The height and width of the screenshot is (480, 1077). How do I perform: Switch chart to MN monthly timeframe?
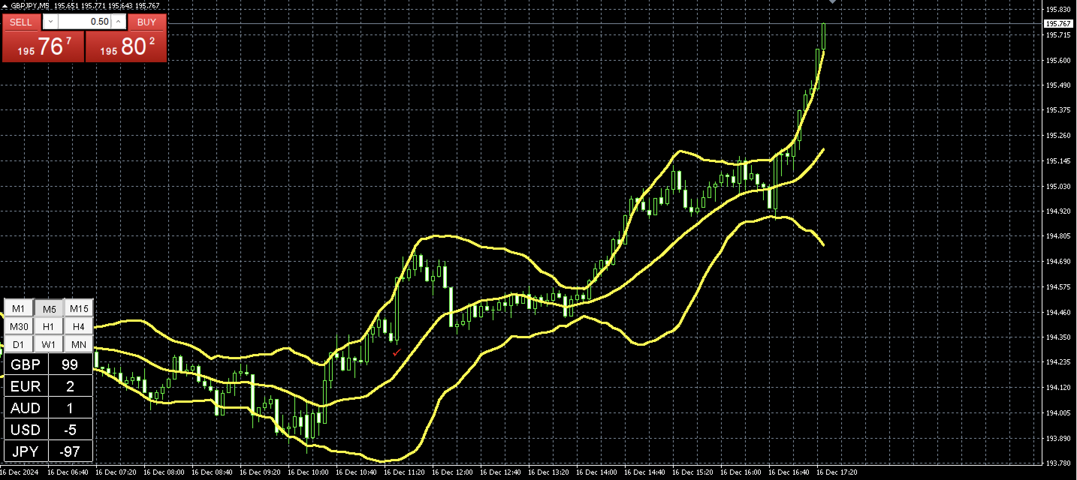pyautogui.click(x=78, y=344)
